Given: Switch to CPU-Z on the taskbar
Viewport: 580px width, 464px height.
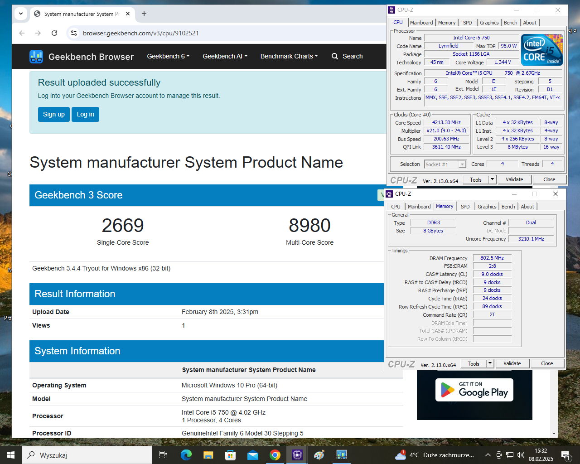Looking at the screenshot, I should point(297,455).
